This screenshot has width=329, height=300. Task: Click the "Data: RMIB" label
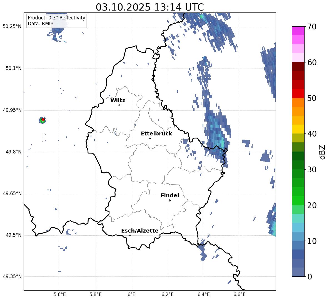coord(41,24)
